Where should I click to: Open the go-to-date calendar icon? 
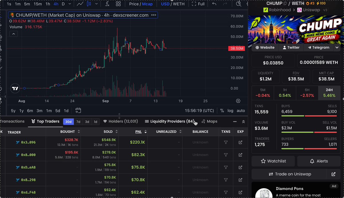(x=78, y=110)
